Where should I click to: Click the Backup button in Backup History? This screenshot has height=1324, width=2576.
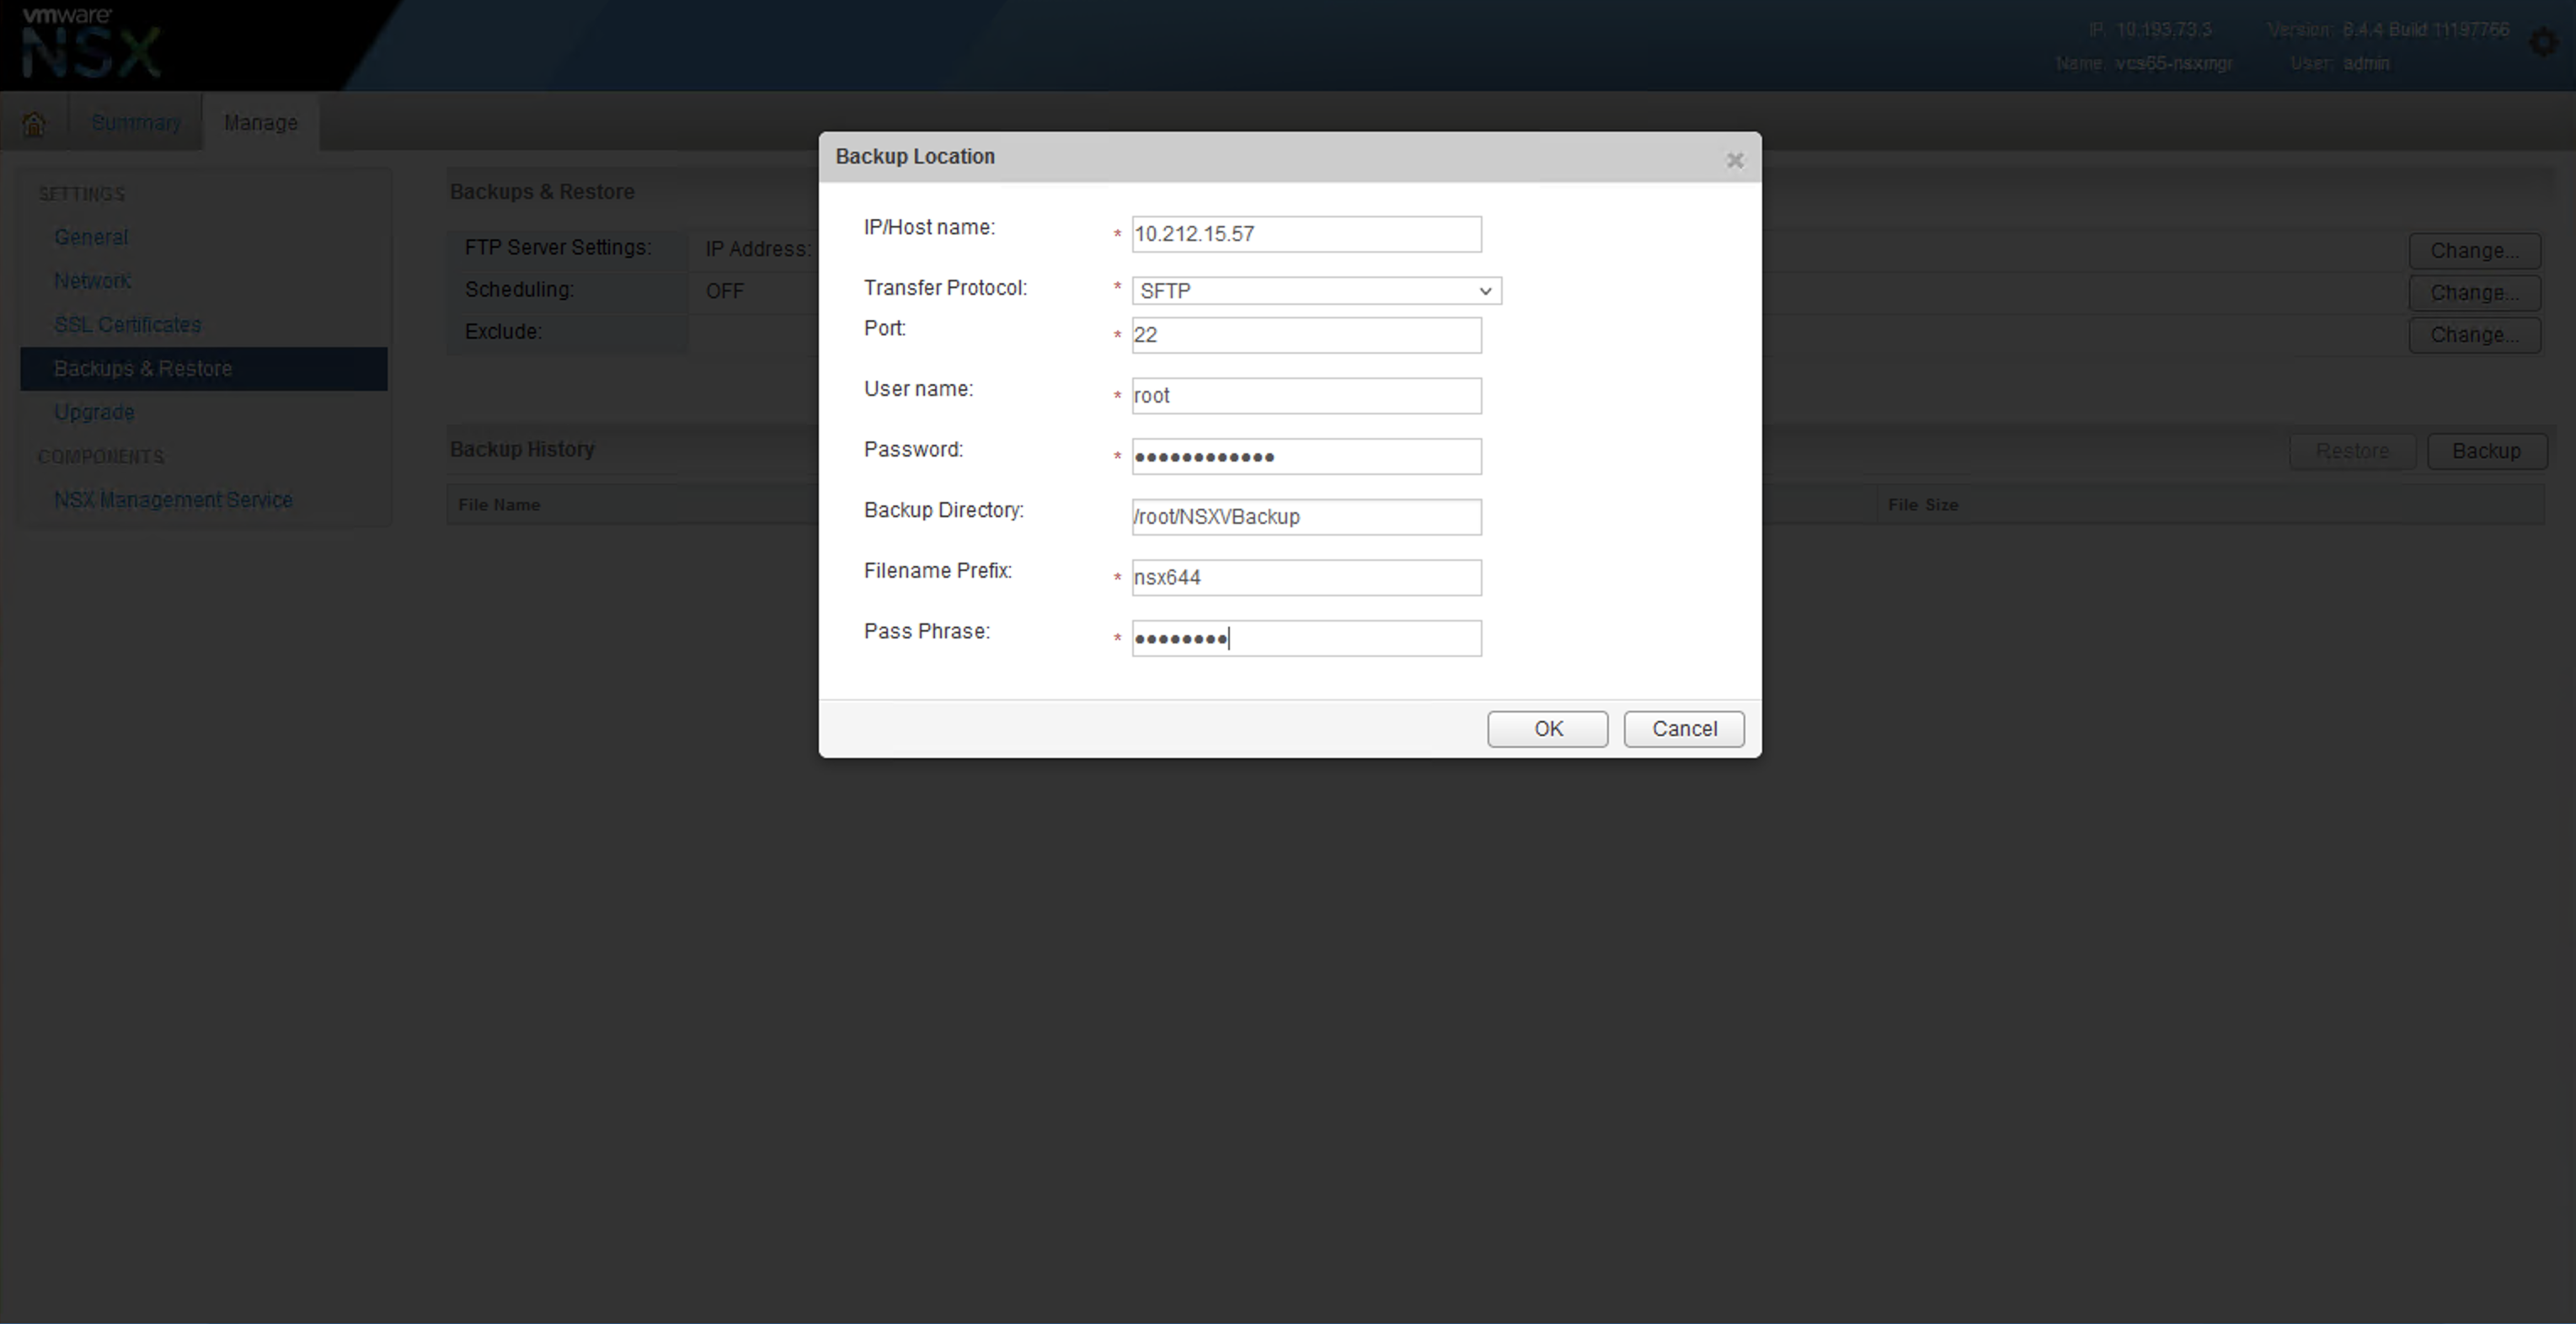tap(2486, 451)
